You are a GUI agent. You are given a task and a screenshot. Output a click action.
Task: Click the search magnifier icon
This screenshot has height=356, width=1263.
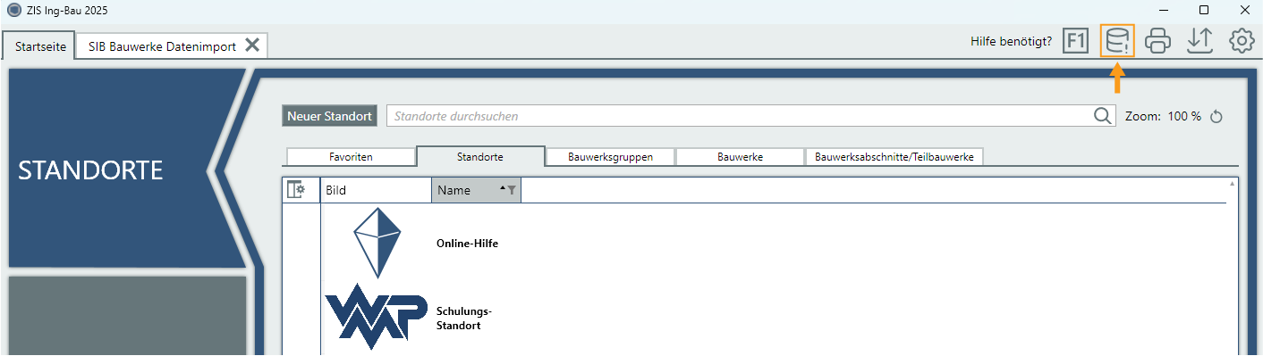point(1102,116)
